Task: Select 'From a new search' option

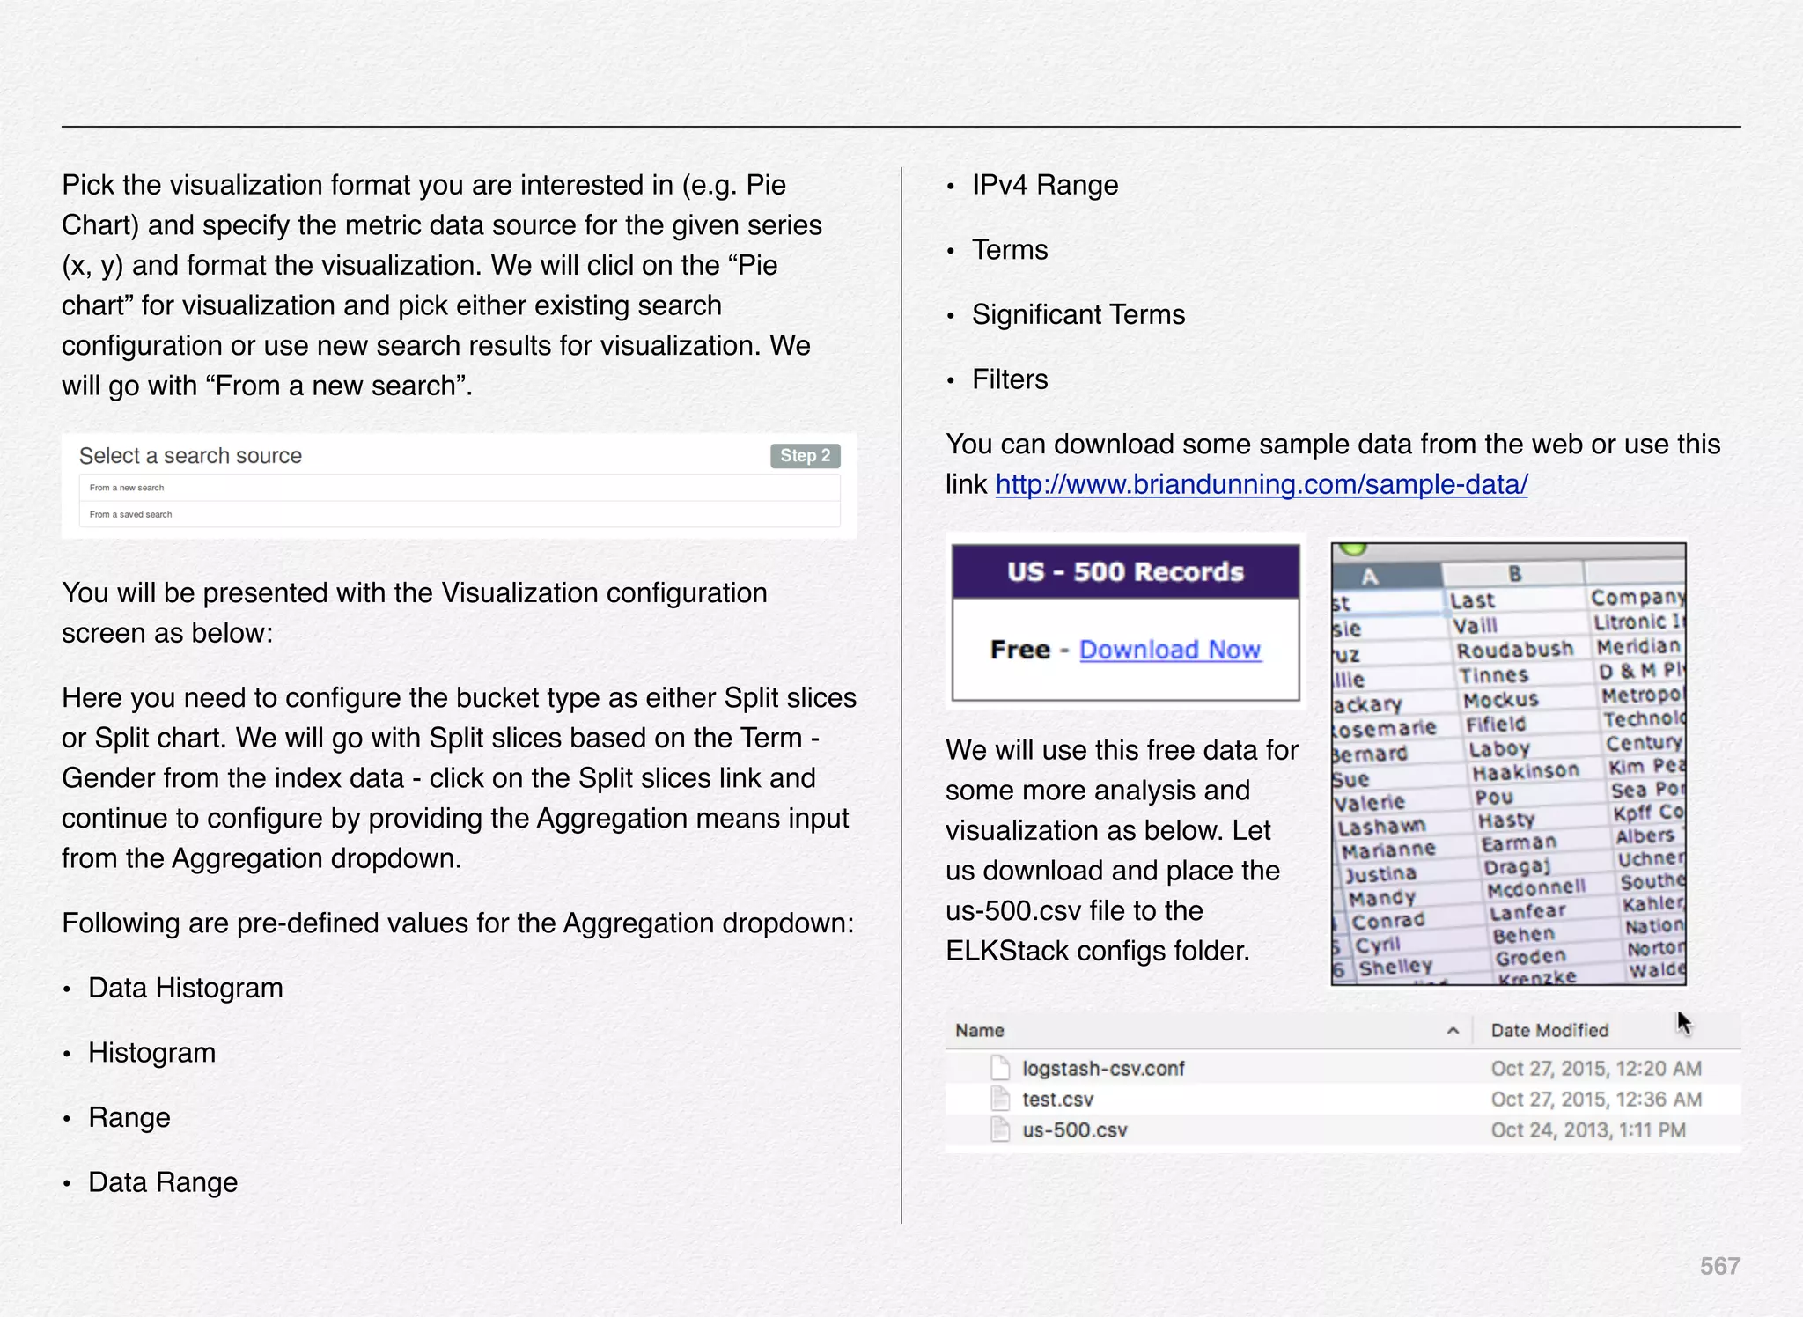Action: pyautogui.click(x=127, y=488)
